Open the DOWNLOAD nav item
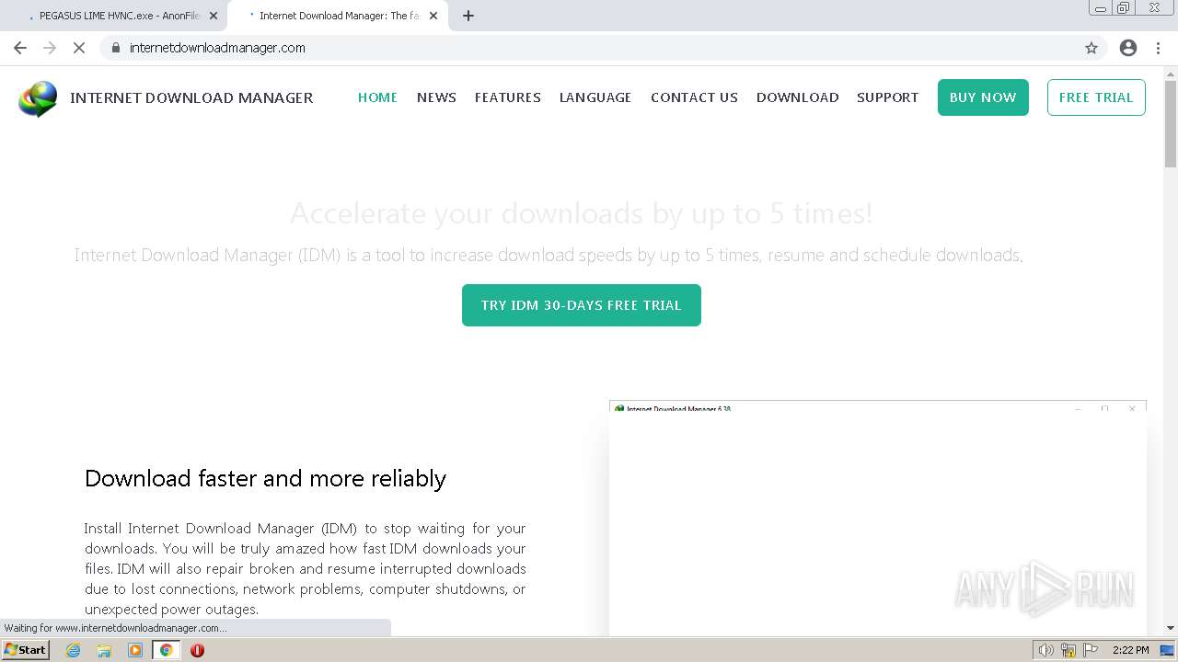 797,97
